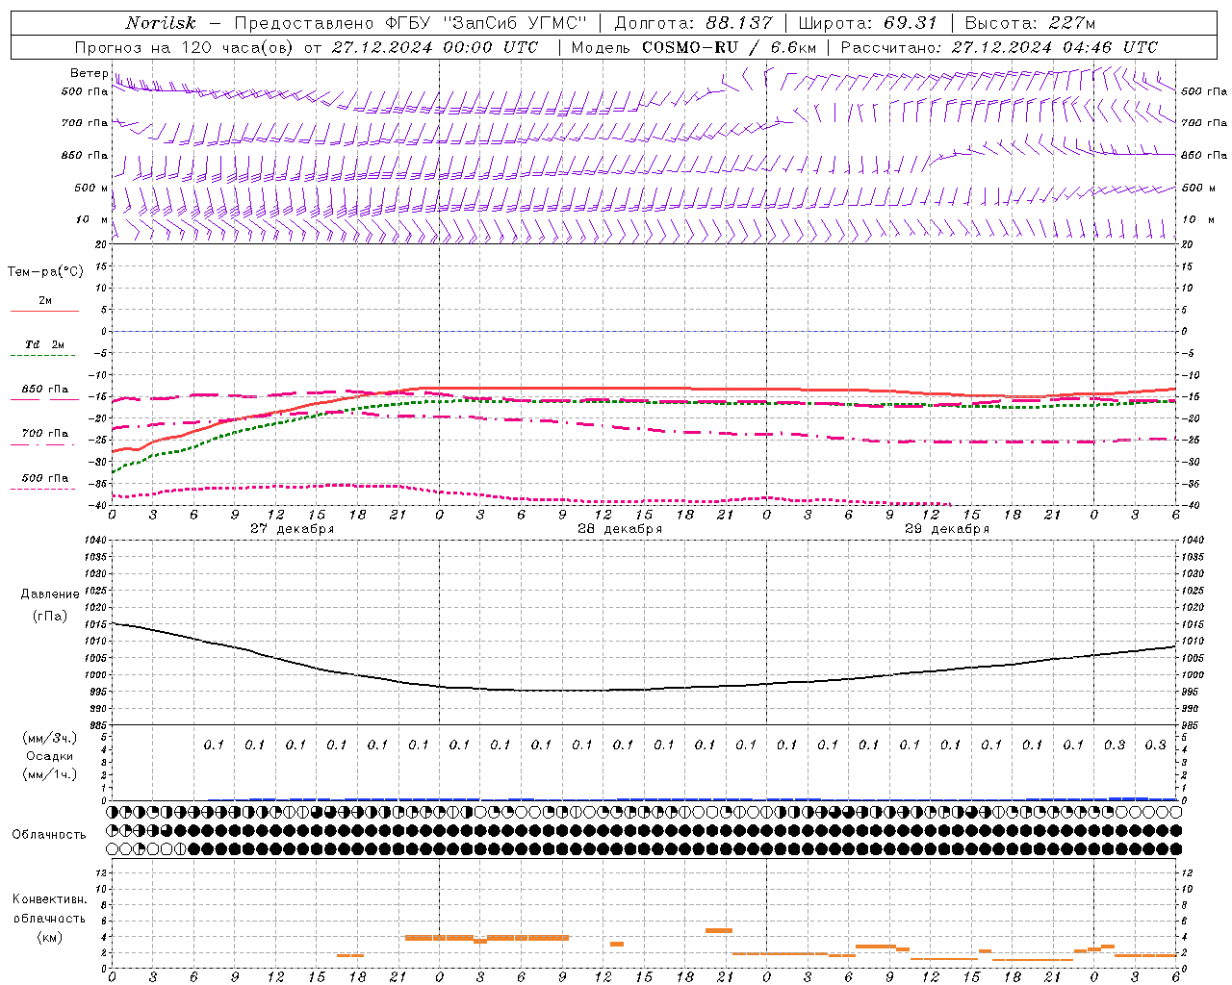The width and height of the screenshot is (1232, 985).
Task: Select the "29 декабря" date label
Action: [947, 529]
